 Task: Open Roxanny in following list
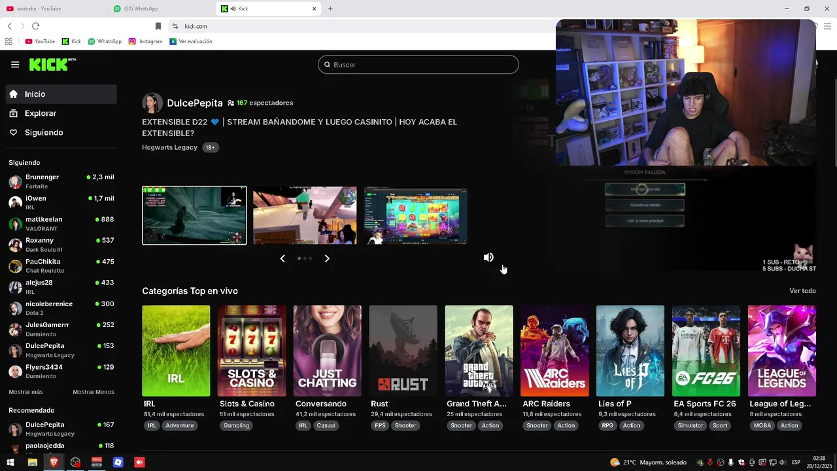click(61, 245)
